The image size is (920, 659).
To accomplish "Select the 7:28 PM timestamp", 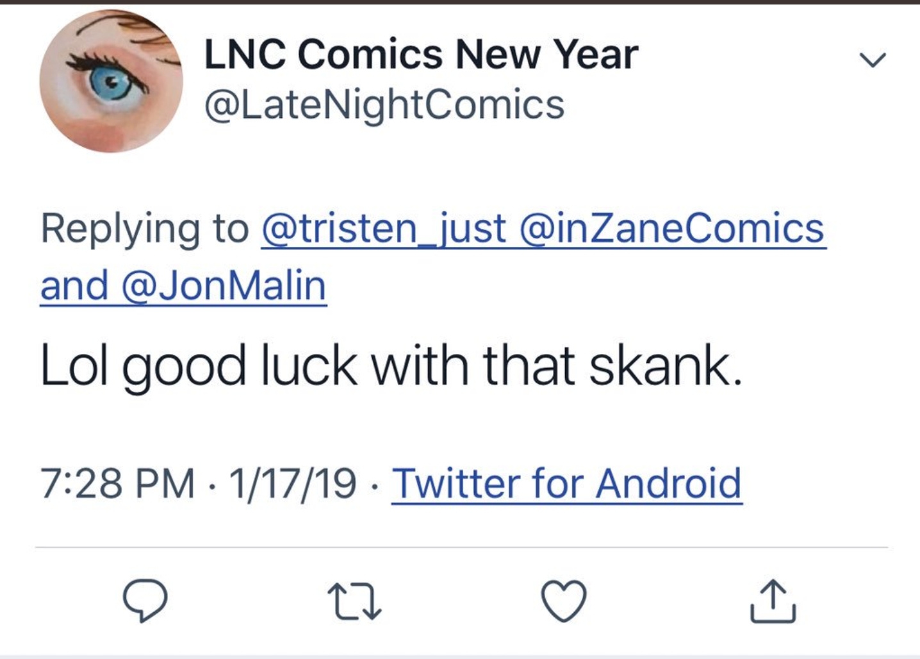I will pyautogui.click(x=117, y=483).
